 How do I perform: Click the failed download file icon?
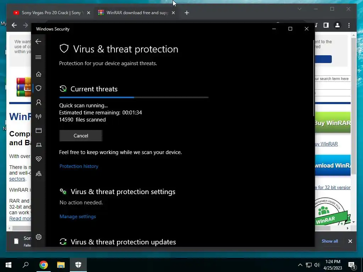(16, 241)
